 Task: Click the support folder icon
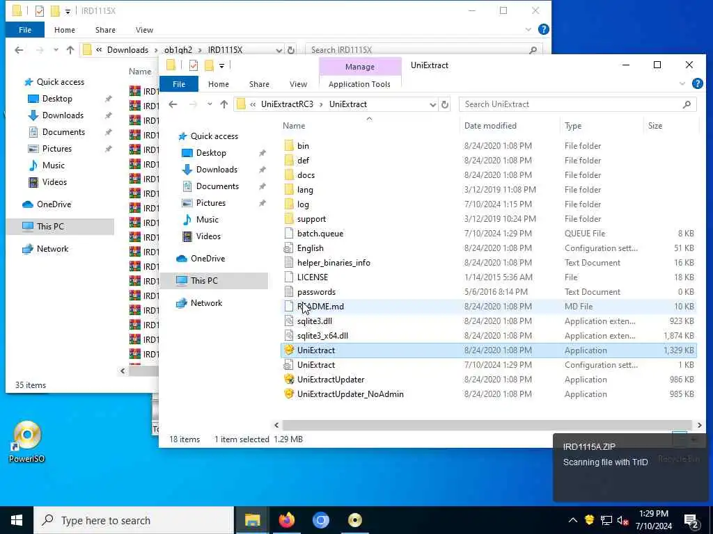tap(289, 218)
